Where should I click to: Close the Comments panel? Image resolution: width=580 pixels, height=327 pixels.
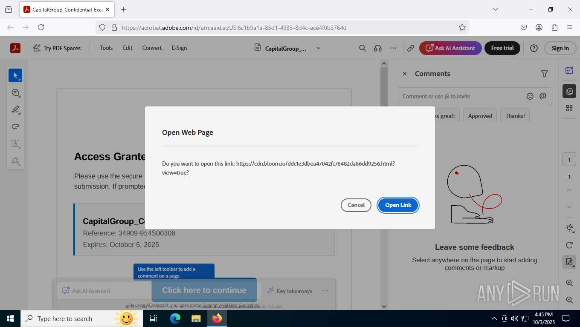[405, 74]
